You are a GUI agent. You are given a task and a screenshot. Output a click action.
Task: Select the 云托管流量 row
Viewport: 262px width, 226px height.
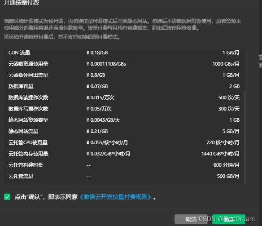tap(124, 176)
